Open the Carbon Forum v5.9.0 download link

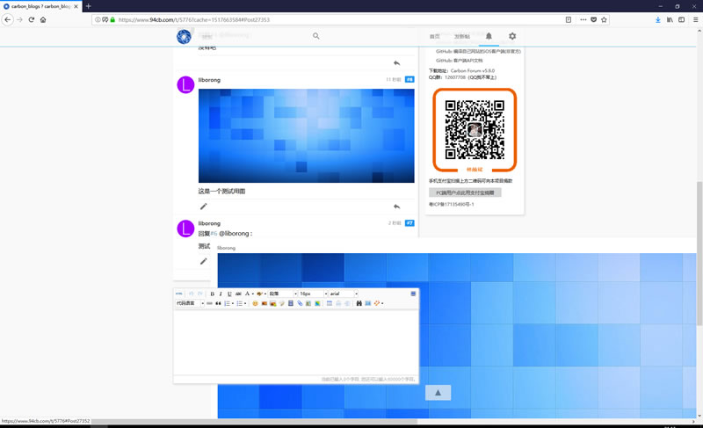click(x=473, y=71)
